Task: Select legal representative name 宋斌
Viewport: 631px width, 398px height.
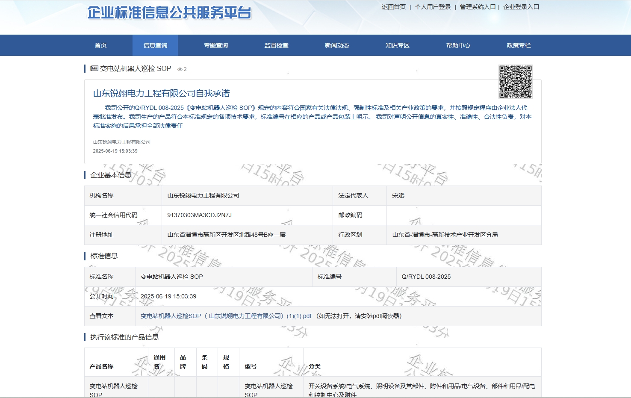Action: (464, 195)
